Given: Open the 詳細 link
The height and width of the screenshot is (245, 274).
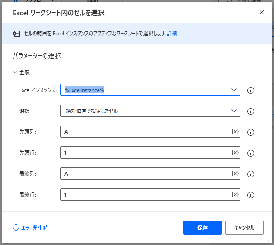Looking at the screenshot, I should [172, 34].
